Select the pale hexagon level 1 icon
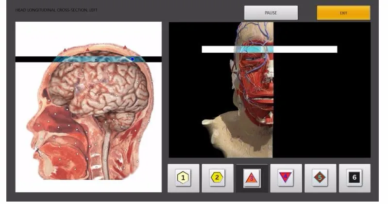 point(183,178)
